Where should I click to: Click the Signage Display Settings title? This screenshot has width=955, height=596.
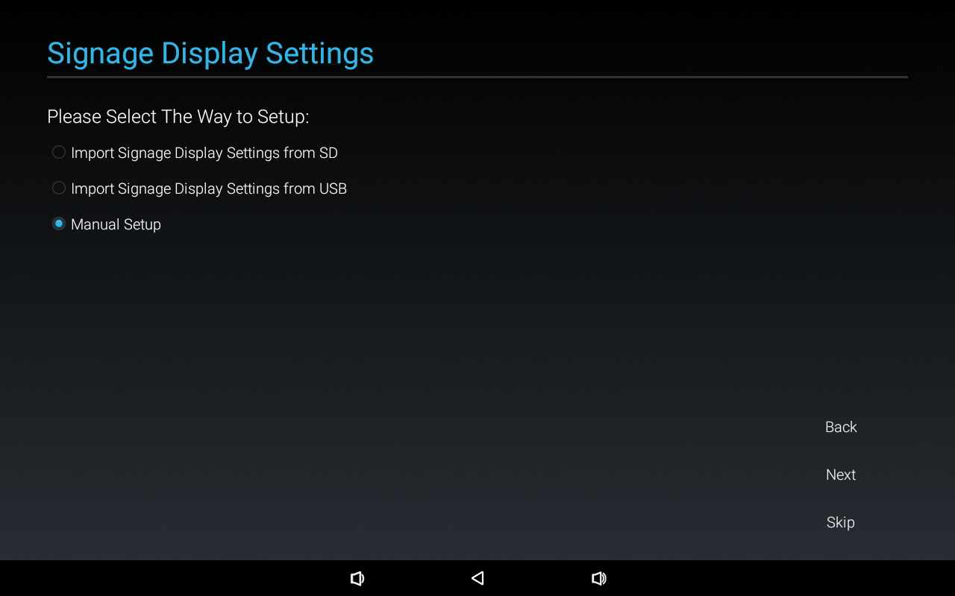click(x=210, y=54)
